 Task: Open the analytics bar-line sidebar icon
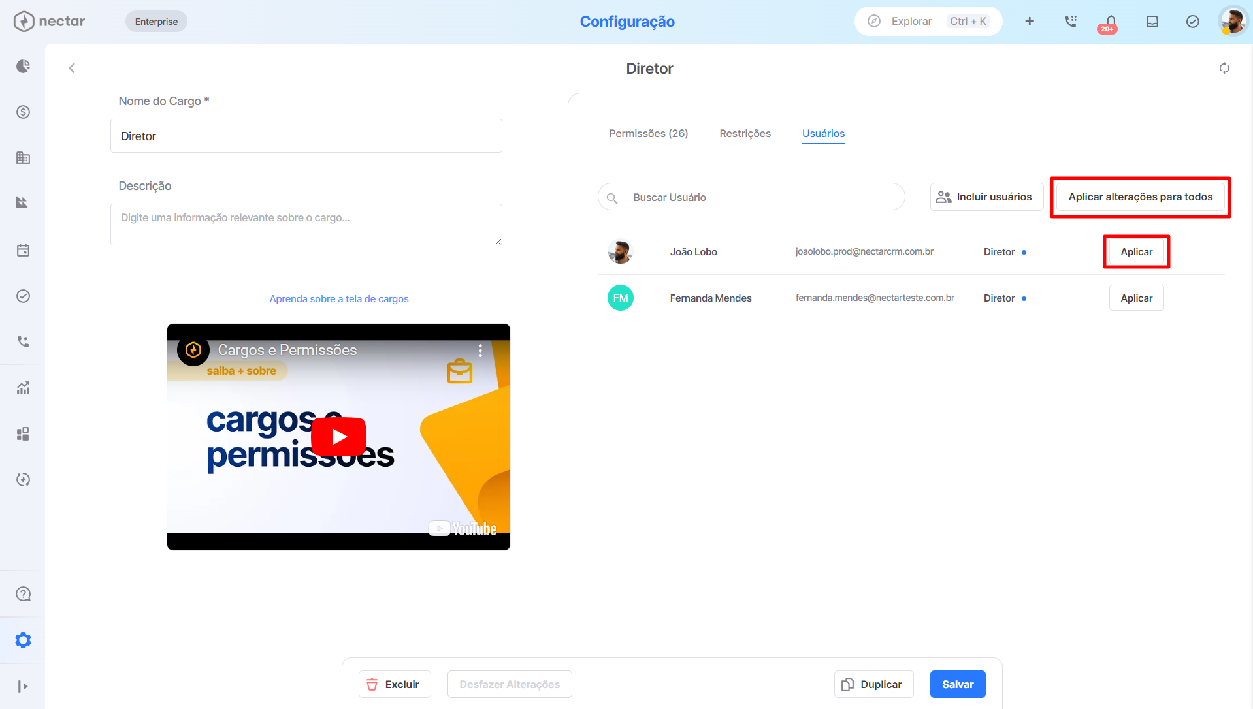[x=23, y=388]
